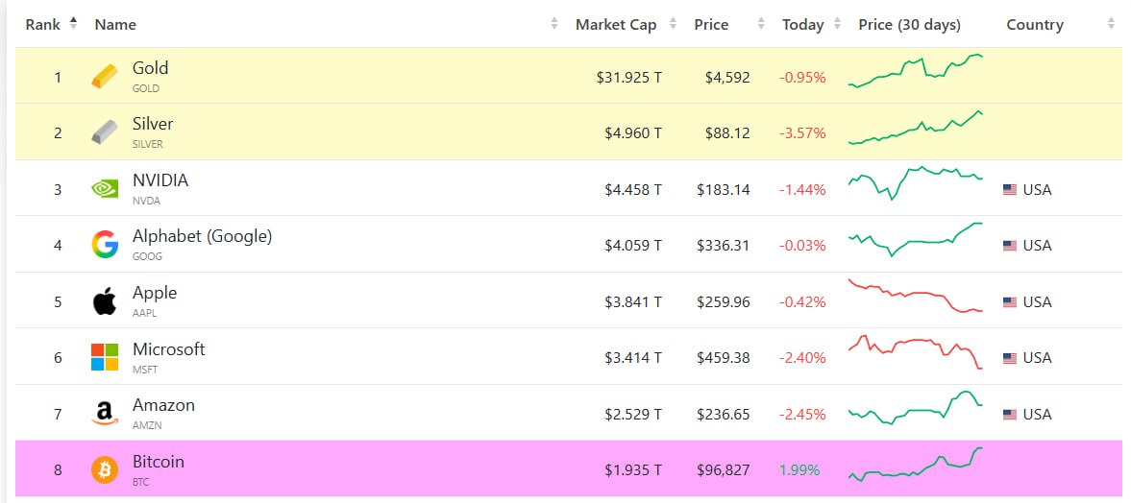Screen dimensions: 1131x503
Task: Sort table by Rank column arrows
Action: click(74, 24)
